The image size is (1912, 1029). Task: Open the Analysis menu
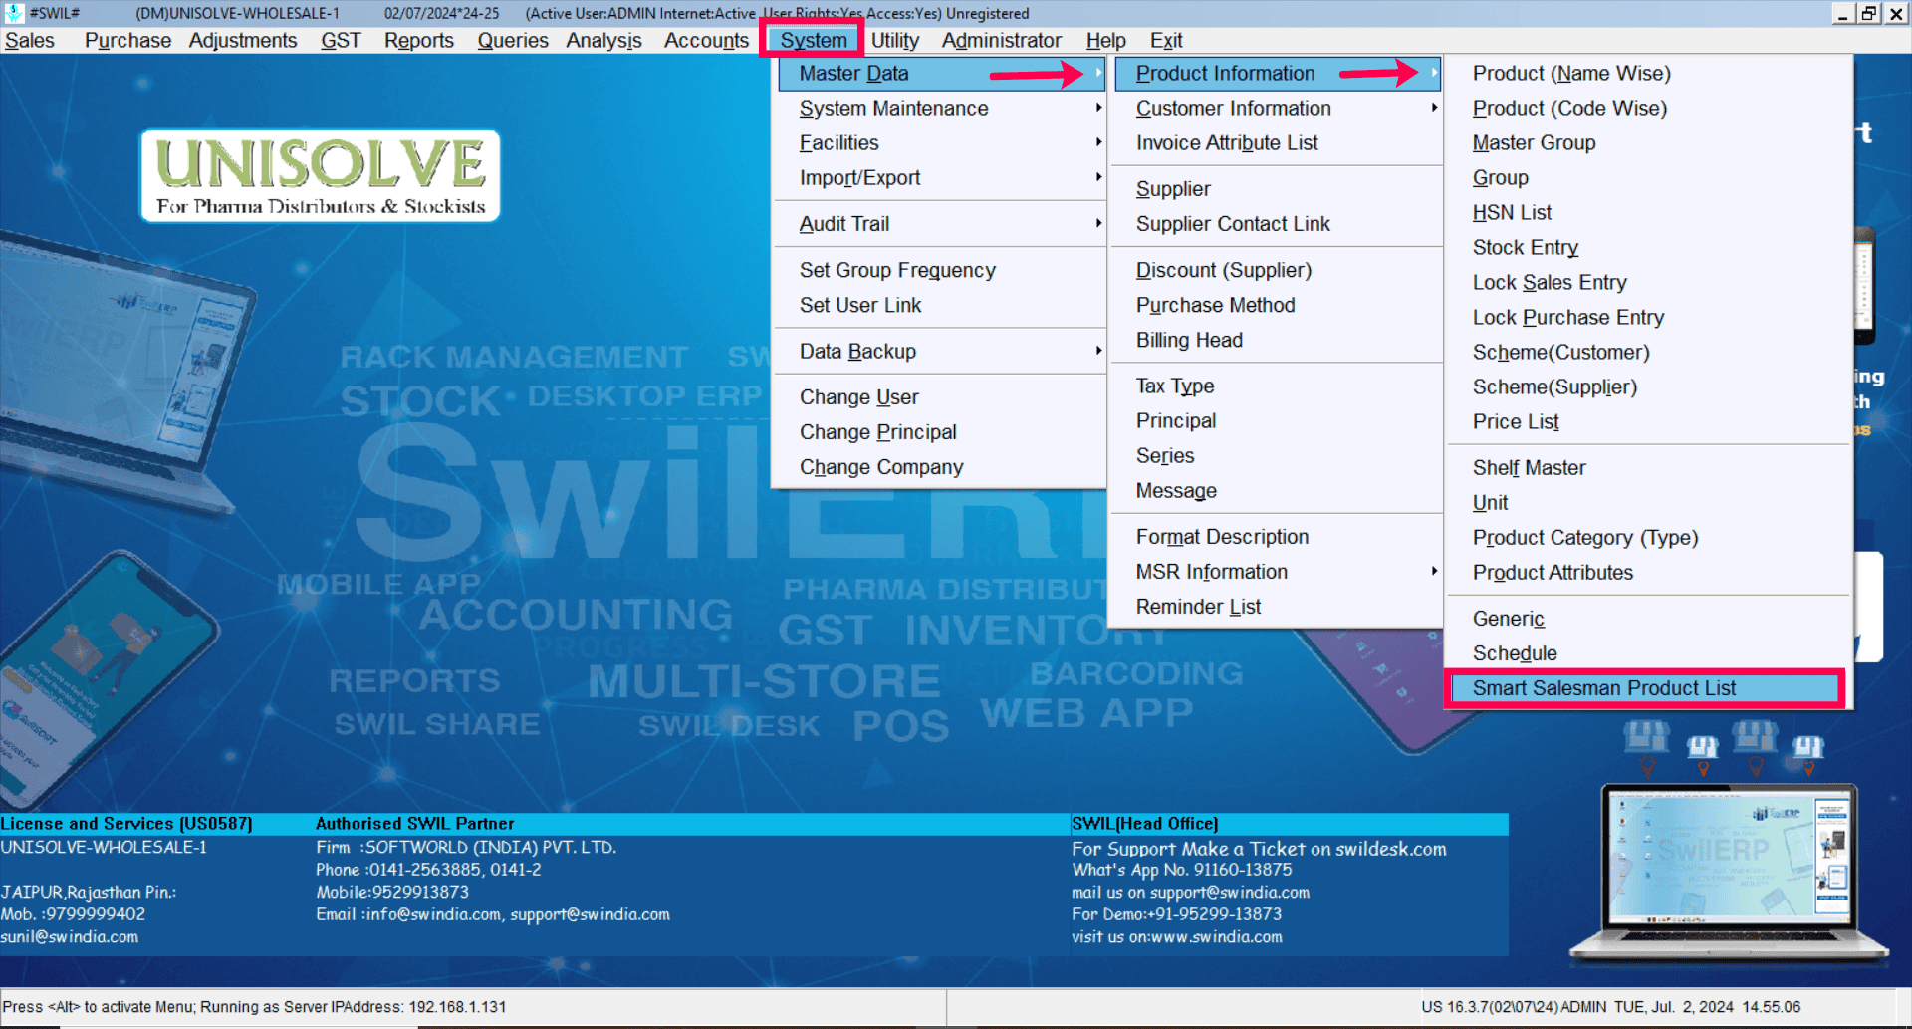click(x=603, y=41)
